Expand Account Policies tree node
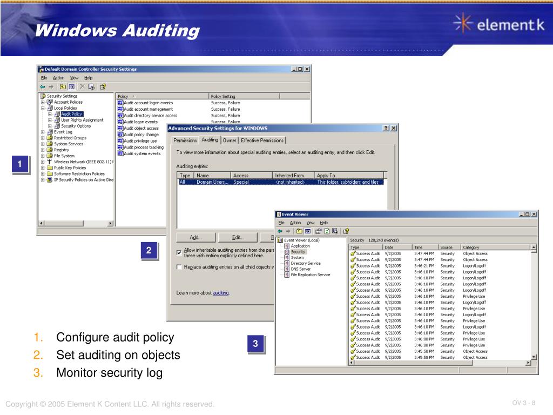Image resolution: width=553 pixels, height=415 pixels. point(43,102)
